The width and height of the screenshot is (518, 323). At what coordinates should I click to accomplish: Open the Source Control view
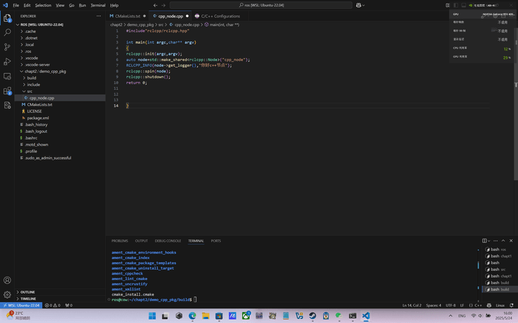tap(7, 47)
